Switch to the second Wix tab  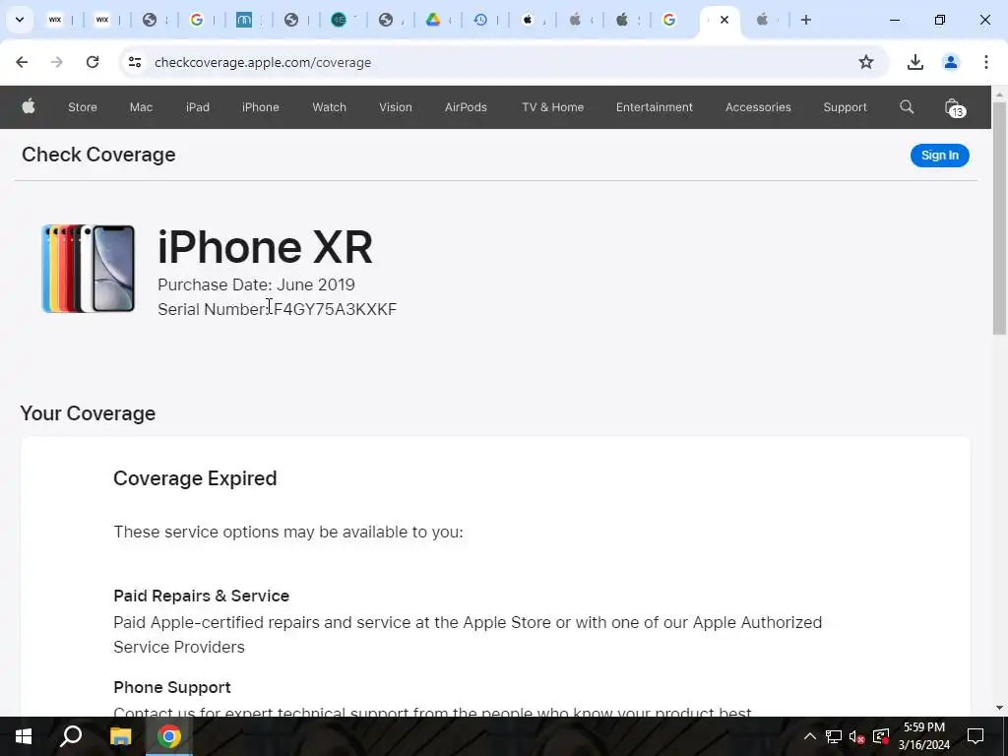[x=102, y=20]
